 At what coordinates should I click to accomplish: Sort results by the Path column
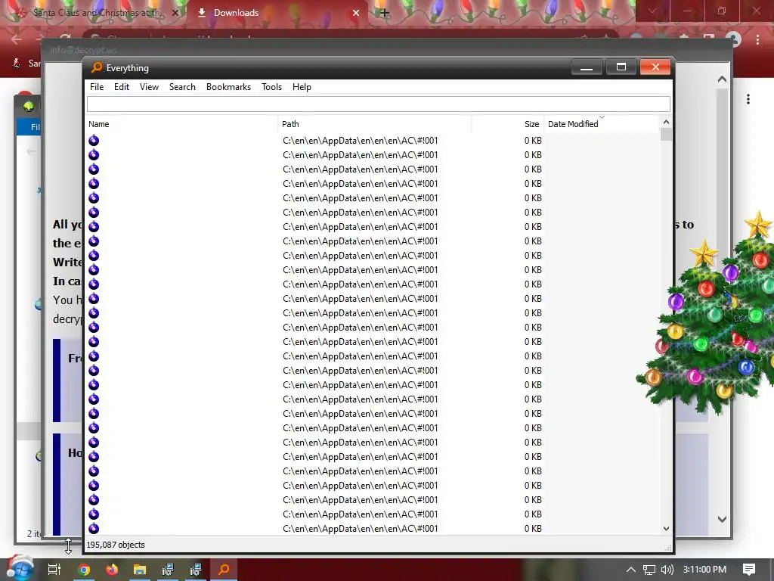375,124
